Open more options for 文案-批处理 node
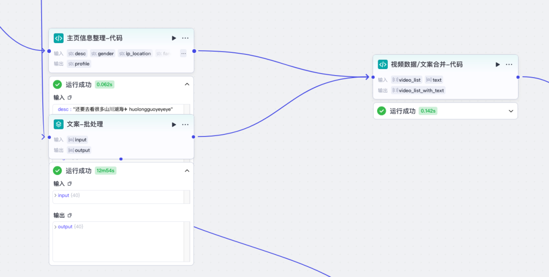 tap(185, 124)
